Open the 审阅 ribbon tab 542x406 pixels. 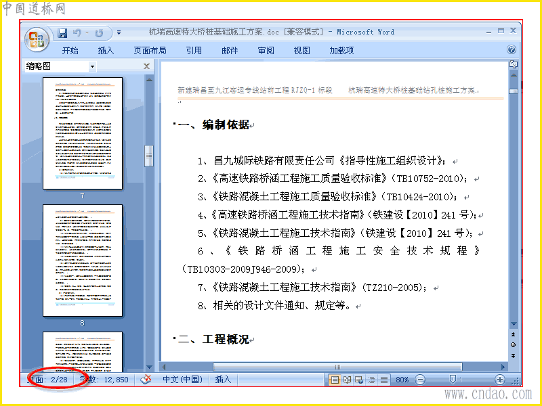point(266,51)
